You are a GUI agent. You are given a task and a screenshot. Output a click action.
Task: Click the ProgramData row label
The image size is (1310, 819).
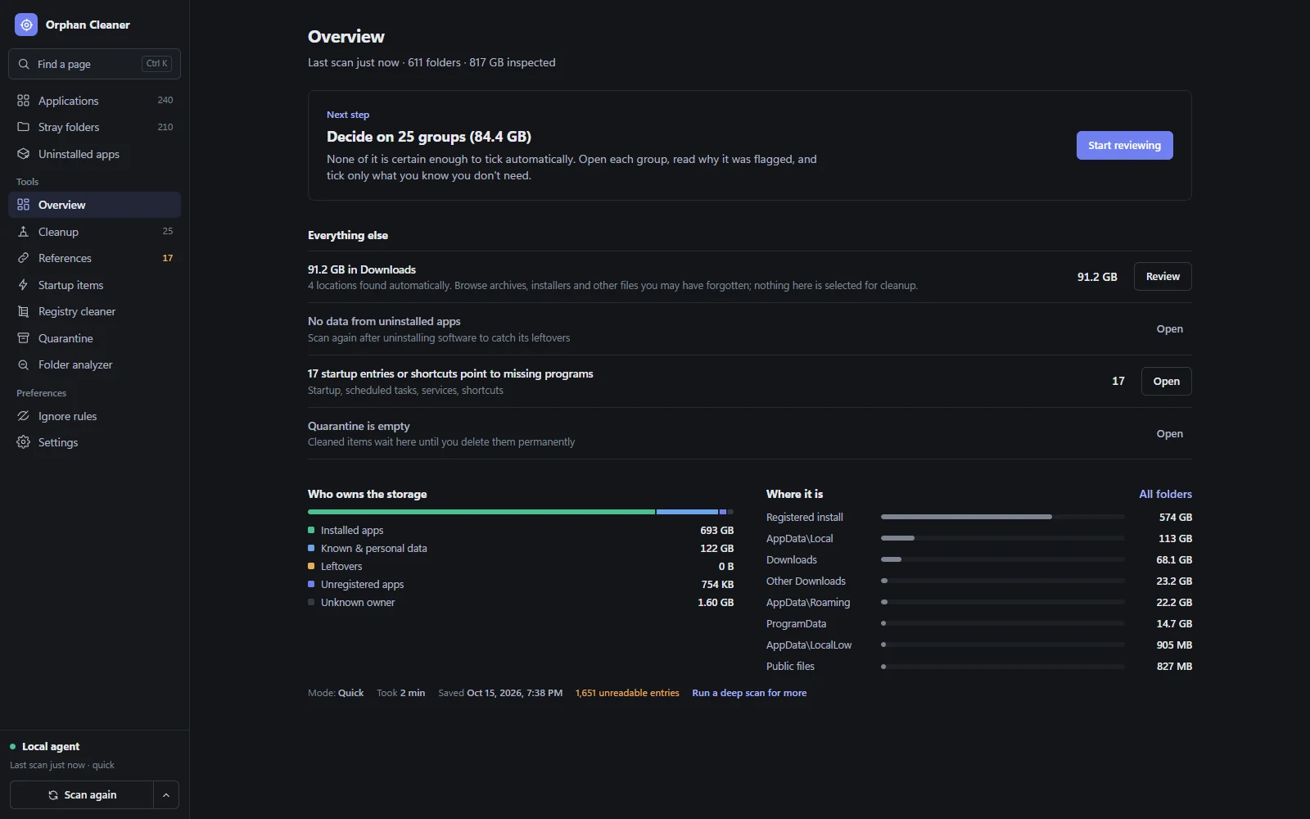click(796, 624)
